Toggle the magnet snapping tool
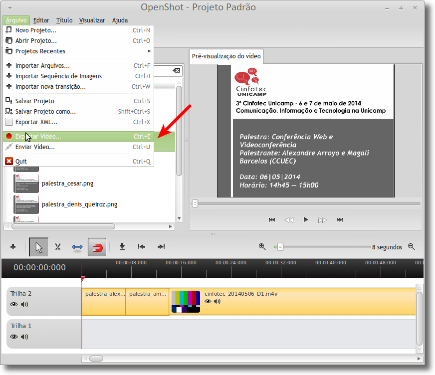This screenshot has height=375, width=435. pos(97,247)
